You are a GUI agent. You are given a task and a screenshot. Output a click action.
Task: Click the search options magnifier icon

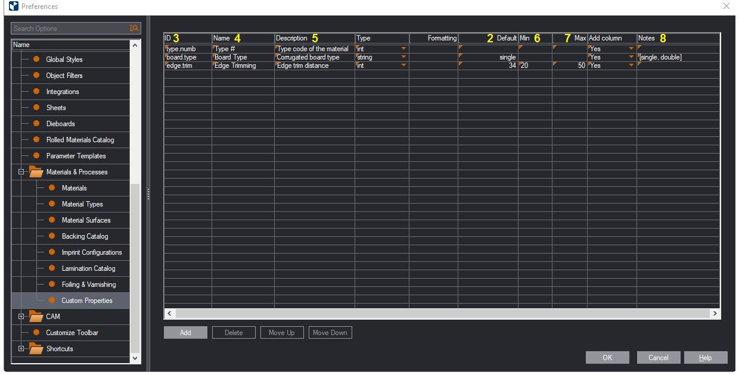click(134, 28)
